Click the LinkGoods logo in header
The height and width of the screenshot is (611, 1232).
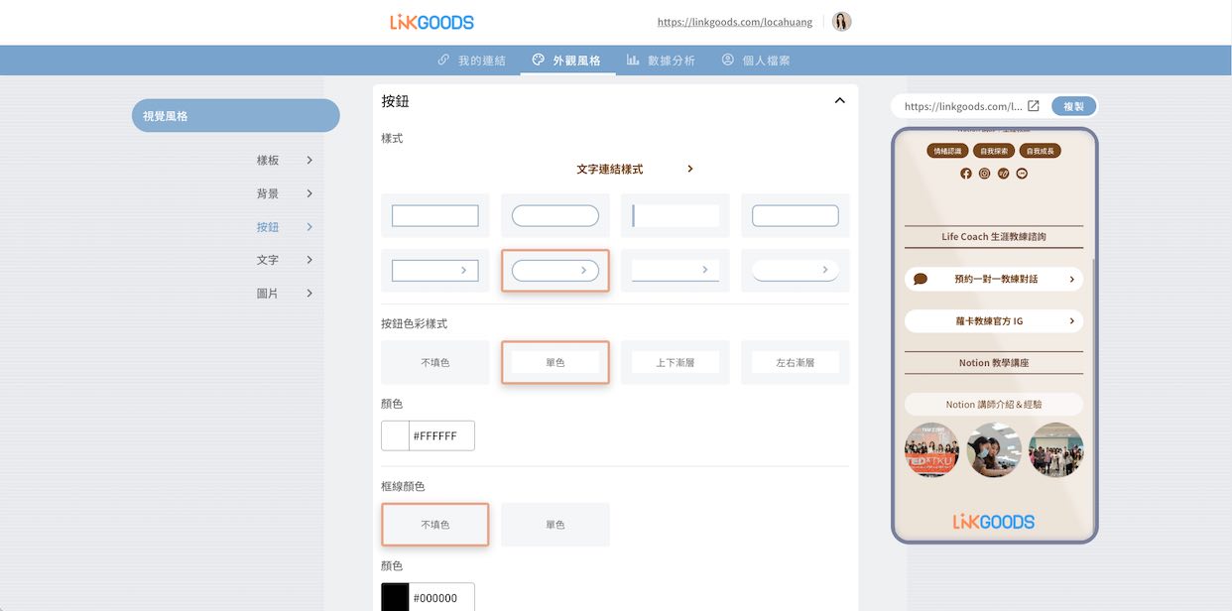[431, 22]
